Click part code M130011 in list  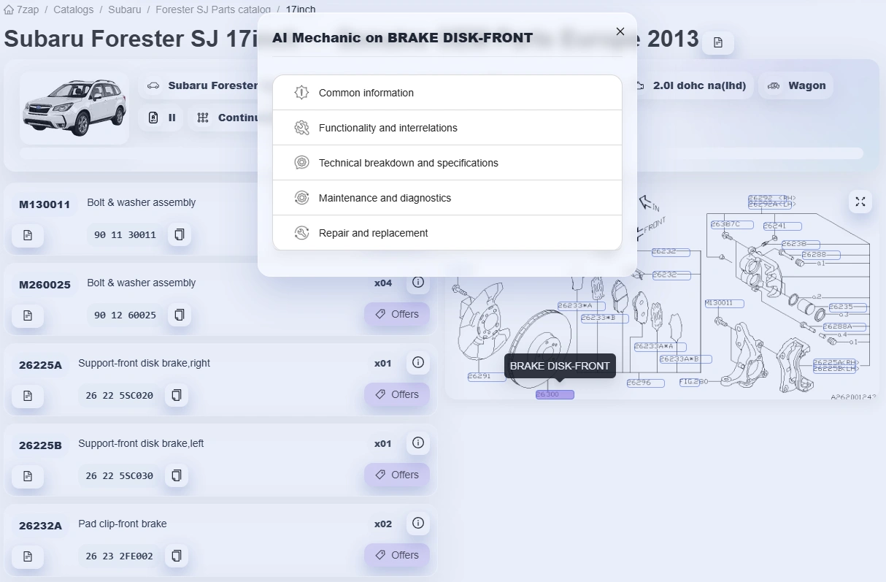[45, 204]
